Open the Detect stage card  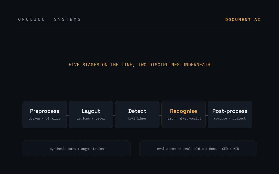(137, 115)
